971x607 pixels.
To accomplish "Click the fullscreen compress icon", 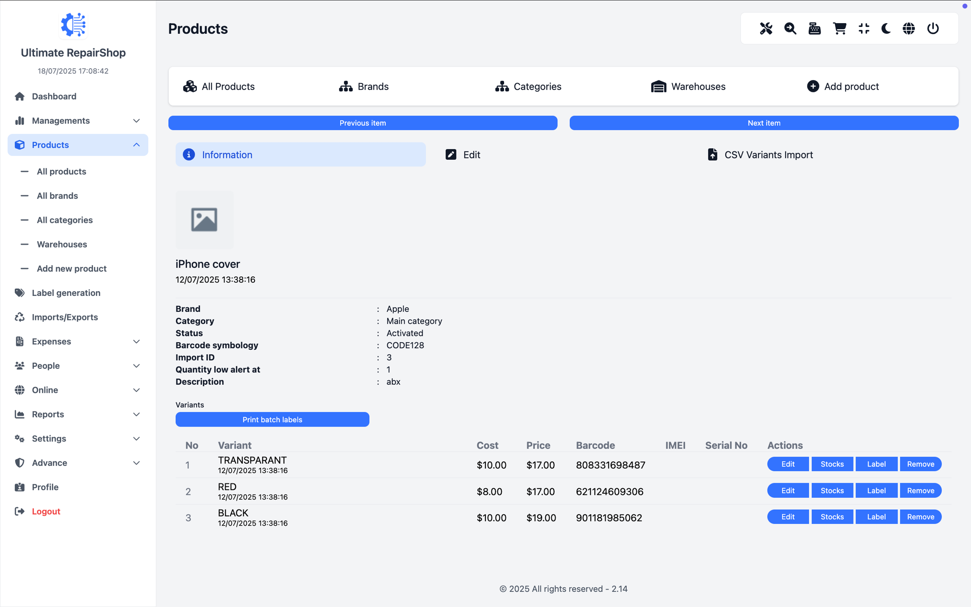I will point(864,28).
